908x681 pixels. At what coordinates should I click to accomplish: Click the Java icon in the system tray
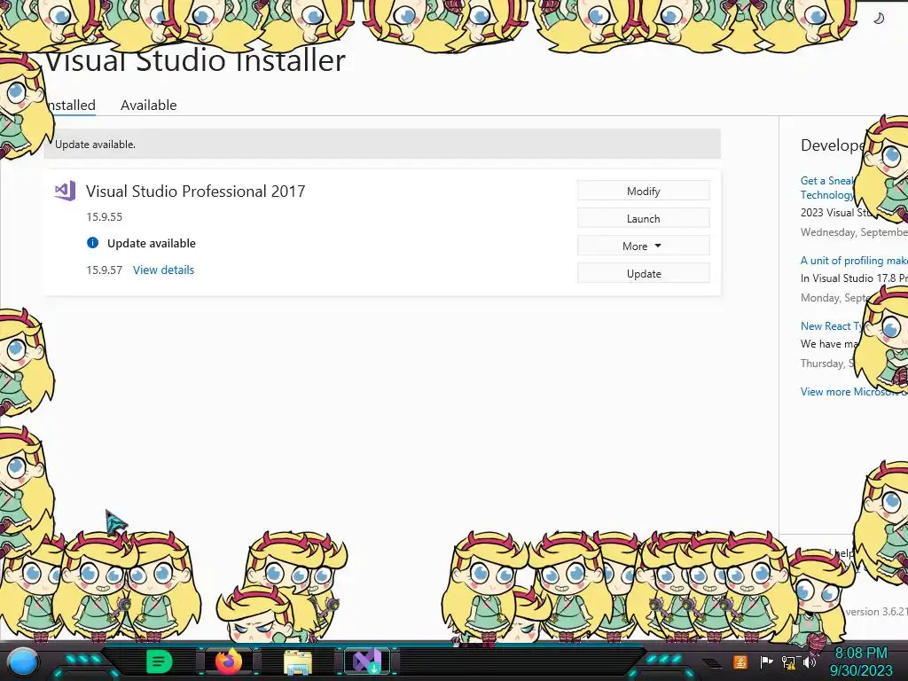740,661
